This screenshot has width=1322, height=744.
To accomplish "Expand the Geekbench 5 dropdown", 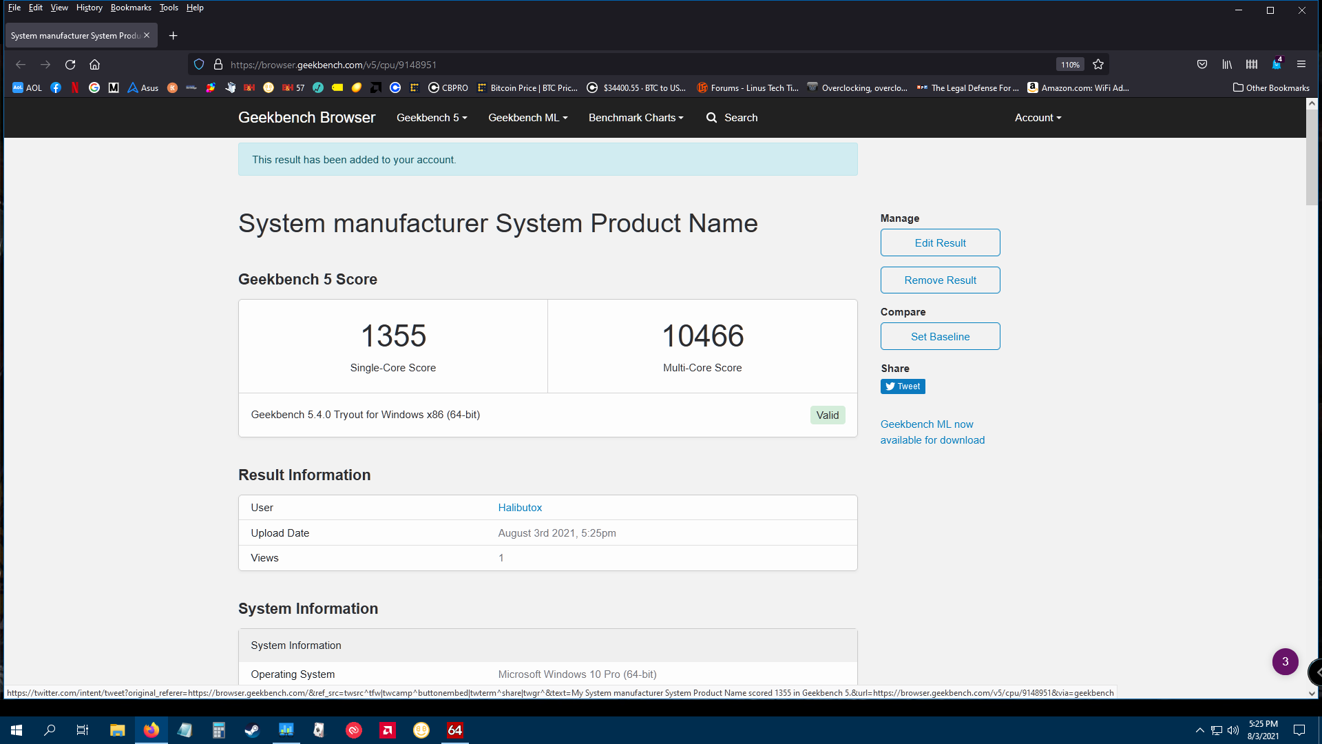I will point(432,118).
